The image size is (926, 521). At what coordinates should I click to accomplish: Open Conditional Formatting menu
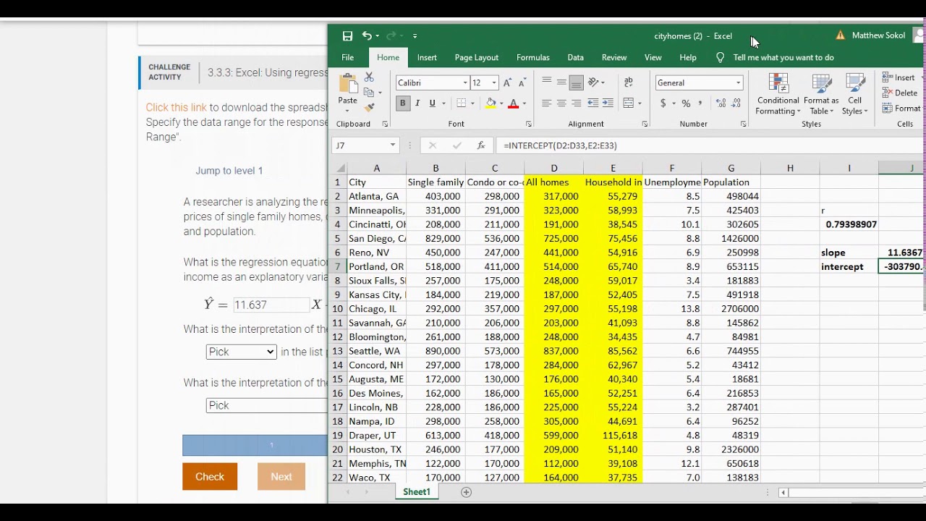click(778, 94)
